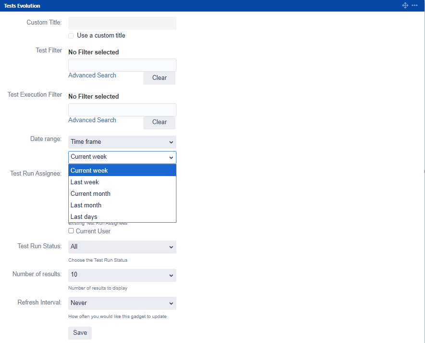Image resolution: width=425 pixels, height=343 pixels.
Task: Clear the Test Execution Filter selection
Action: coord(159,122)
